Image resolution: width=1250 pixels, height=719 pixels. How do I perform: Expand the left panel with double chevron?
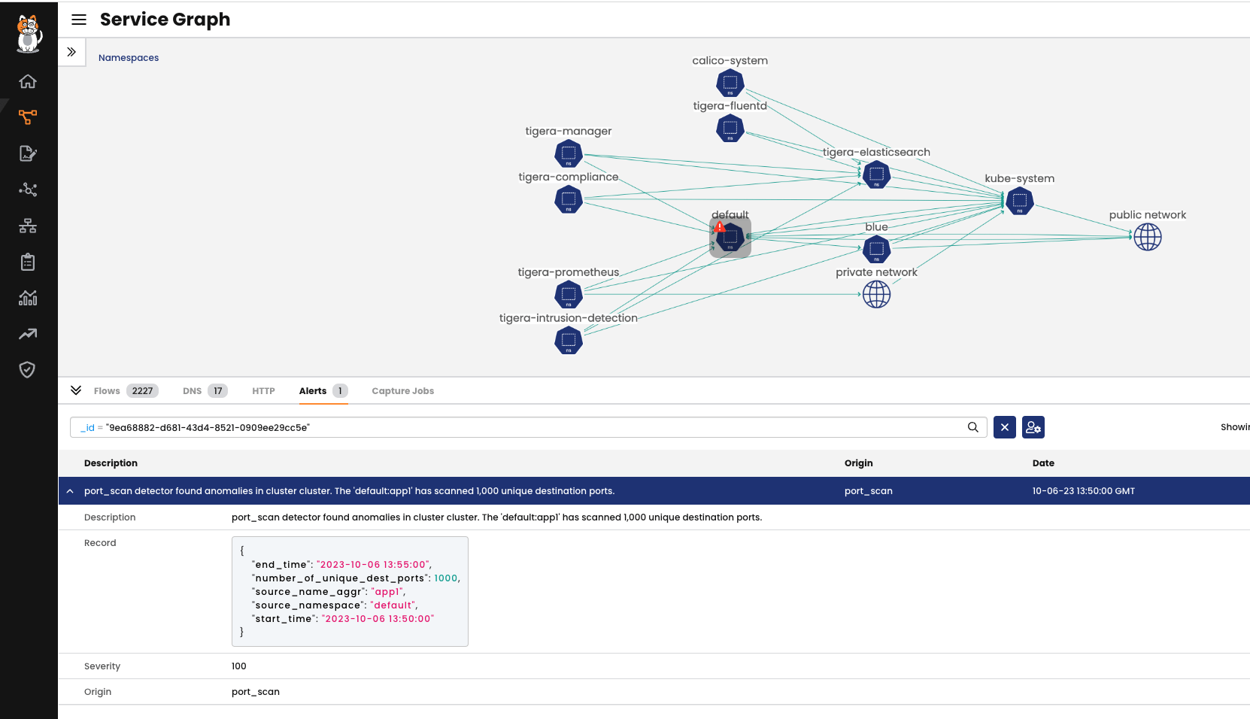click(71, 52)
